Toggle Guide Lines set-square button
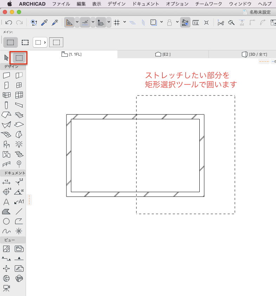This screenshot has width=276, height=296. point(69,23)
